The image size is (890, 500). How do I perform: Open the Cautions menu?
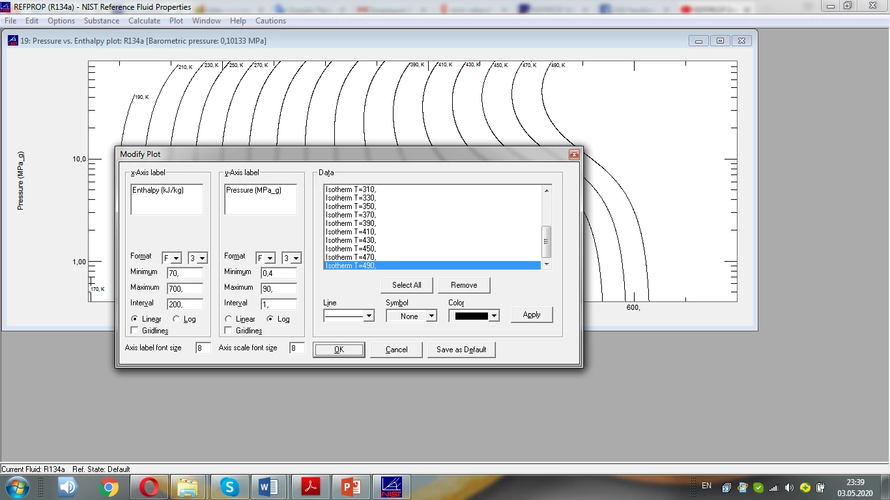271,21
